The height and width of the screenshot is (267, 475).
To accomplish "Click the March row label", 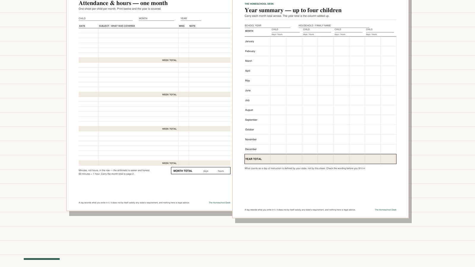I will 248,61.
